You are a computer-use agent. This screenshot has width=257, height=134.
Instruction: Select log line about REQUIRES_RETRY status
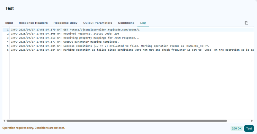click(110, 46)
